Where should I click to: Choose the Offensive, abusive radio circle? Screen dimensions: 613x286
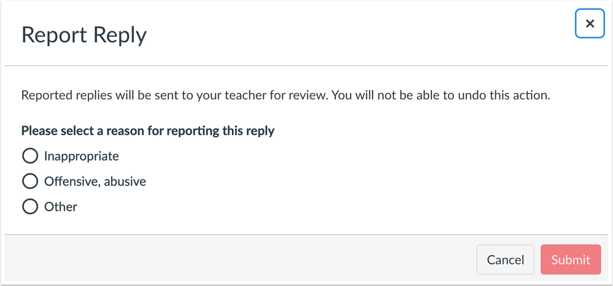[x=30, y=181]
